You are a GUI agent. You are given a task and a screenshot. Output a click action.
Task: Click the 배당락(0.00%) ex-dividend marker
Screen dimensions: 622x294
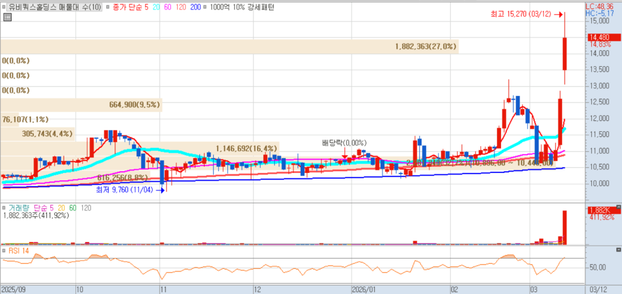tap(344, 143)
